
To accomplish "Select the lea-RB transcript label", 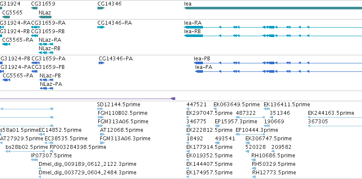I will [x=192, y=31].
